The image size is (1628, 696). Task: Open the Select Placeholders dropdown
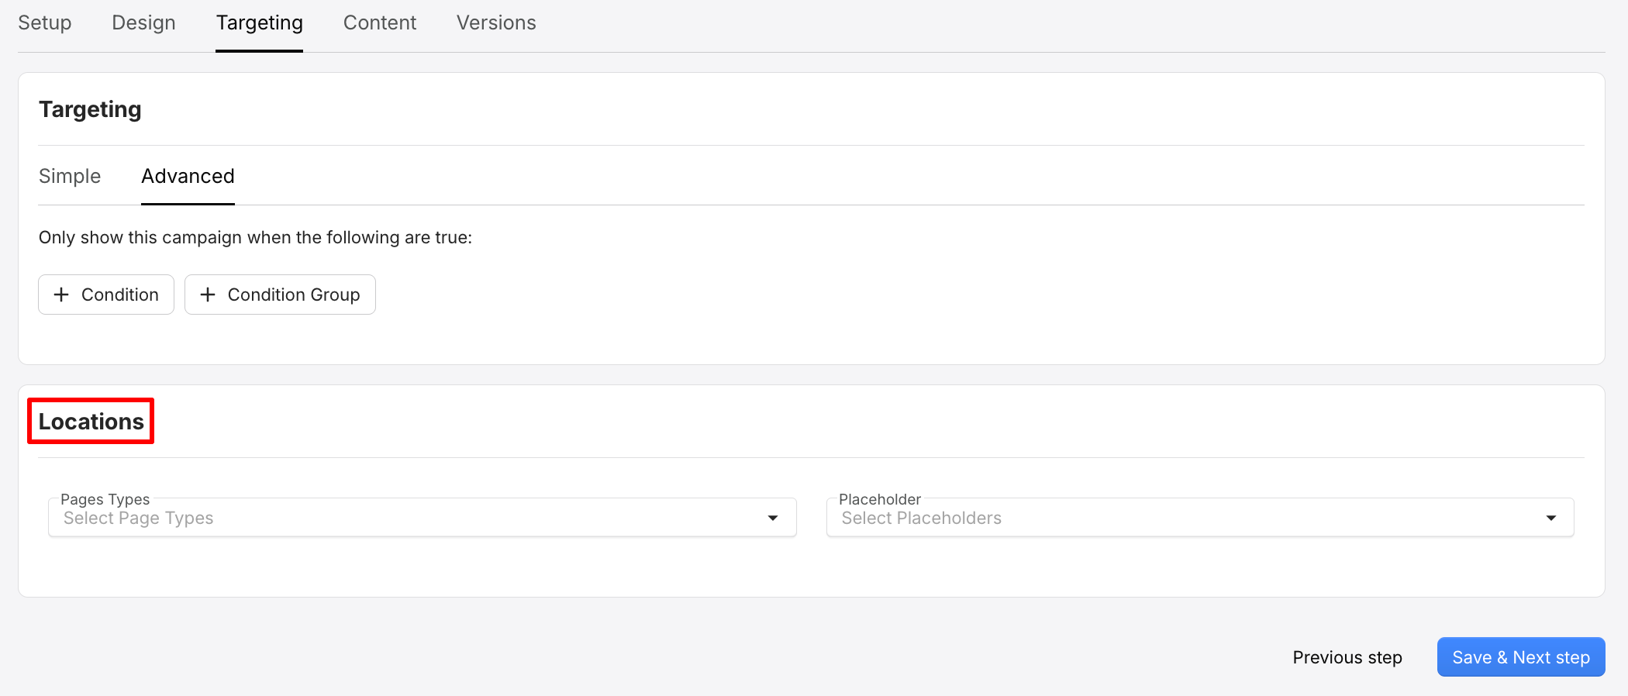(1163, 517)
